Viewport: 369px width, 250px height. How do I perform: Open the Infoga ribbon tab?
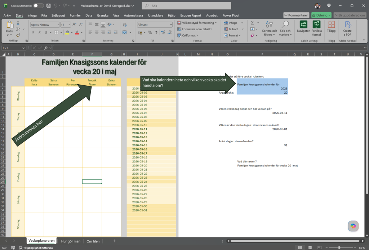click(32, 15)
